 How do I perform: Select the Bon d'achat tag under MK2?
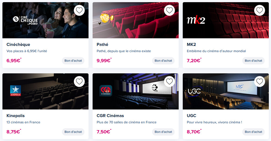click(253, 61)
